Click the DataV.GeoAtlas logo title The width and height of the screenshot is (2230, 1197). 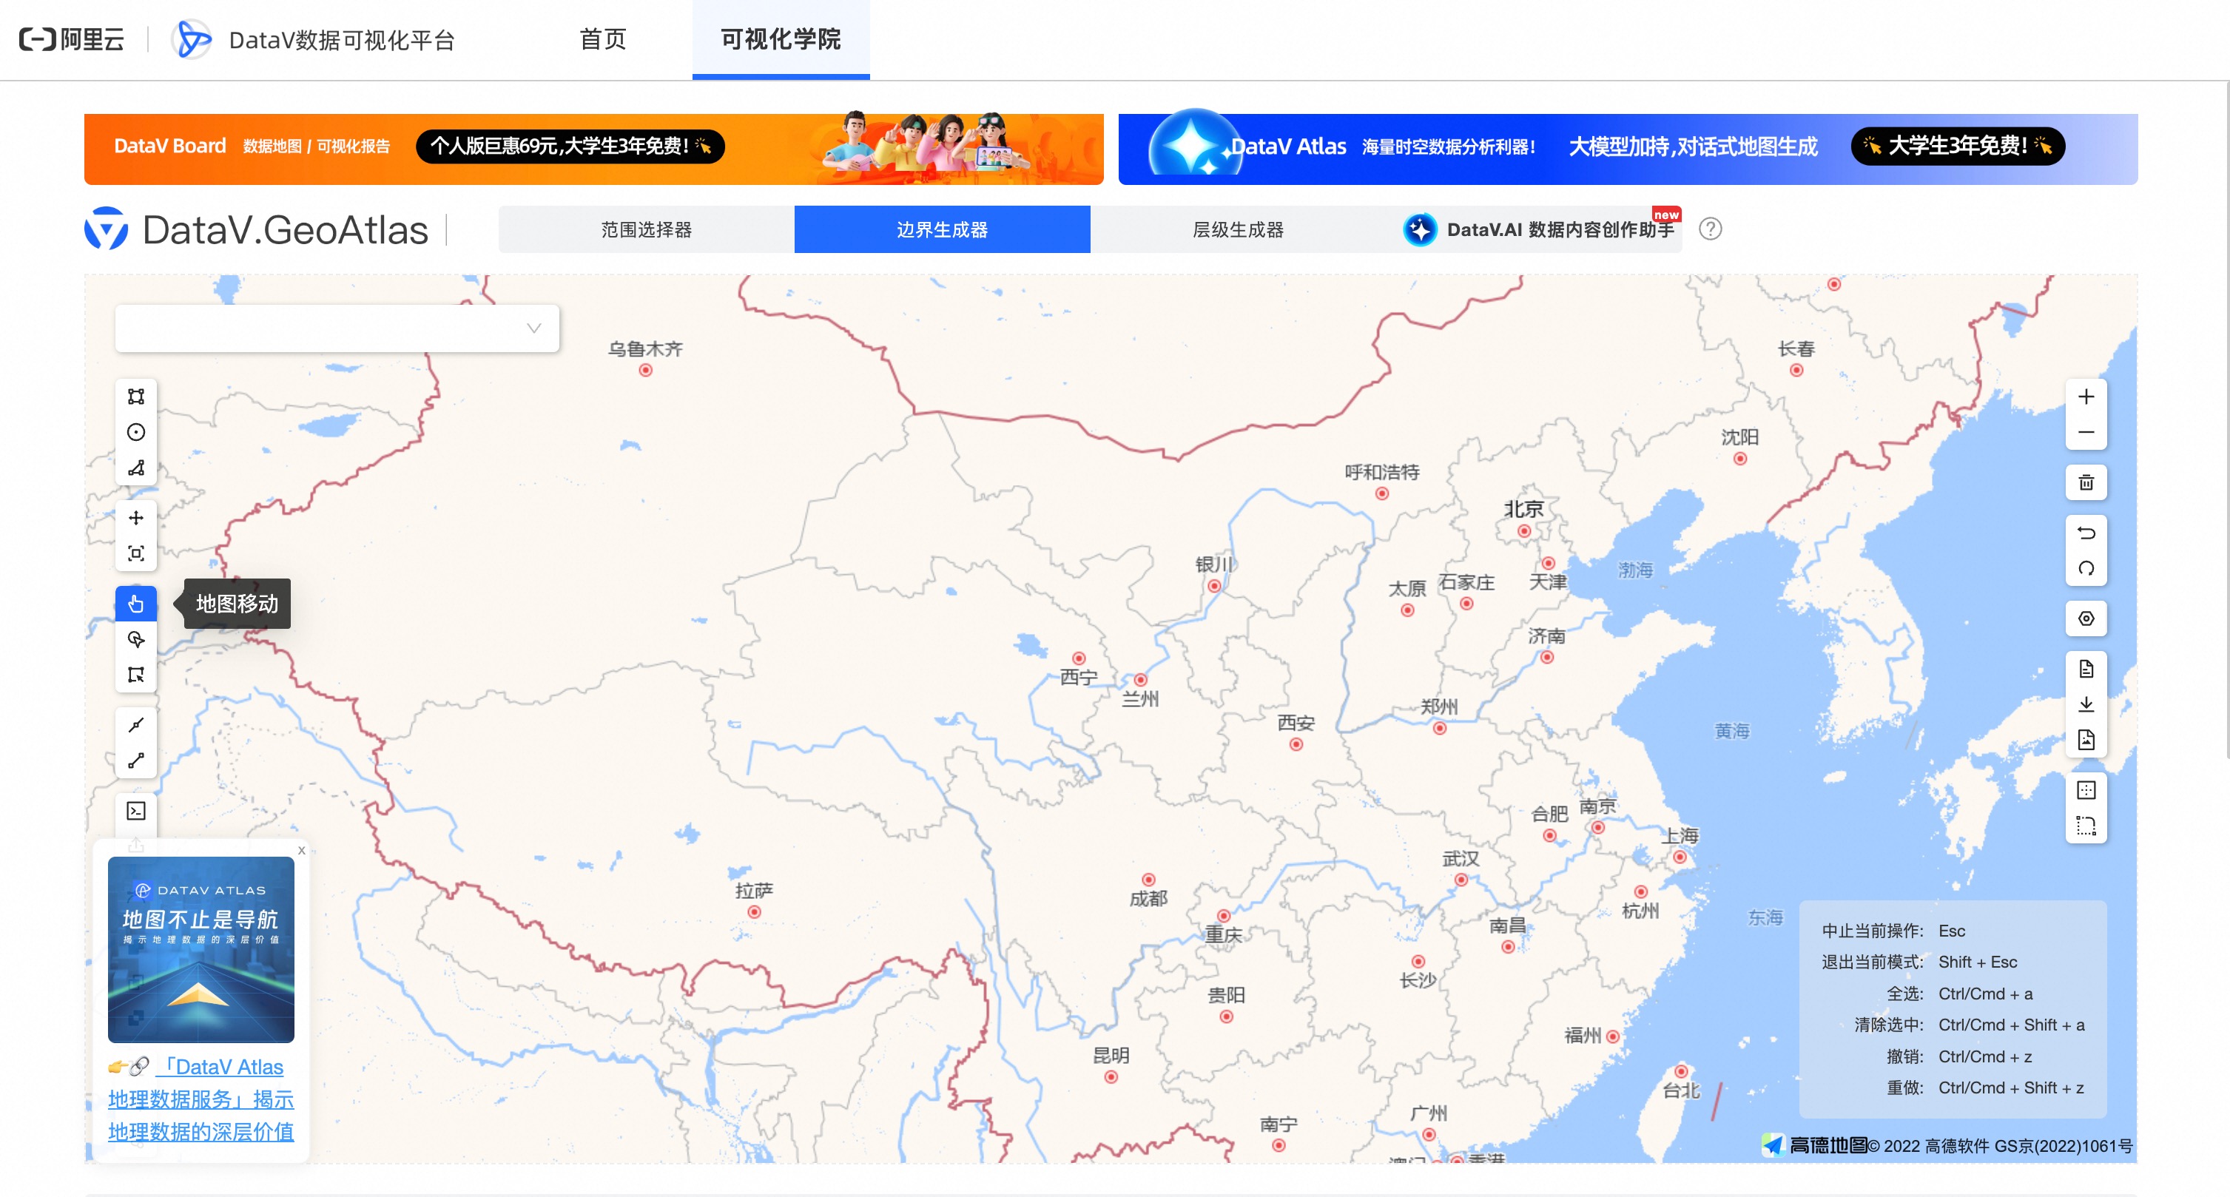coord(257,229)
